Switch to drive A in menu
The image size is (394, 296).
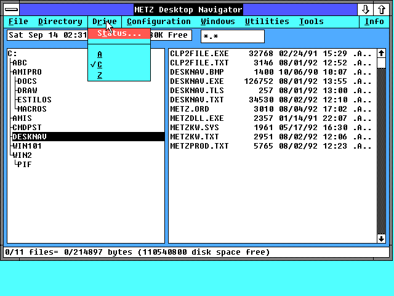[100, 54]
